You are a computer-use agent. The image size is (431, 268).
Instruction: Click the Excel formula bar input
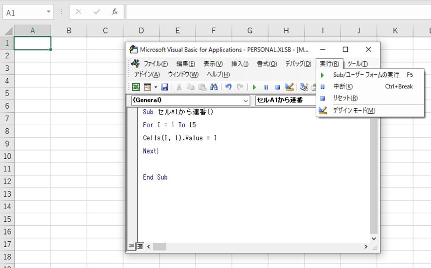[278, 12]
